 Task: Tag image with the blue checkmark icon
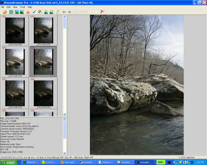34,12
